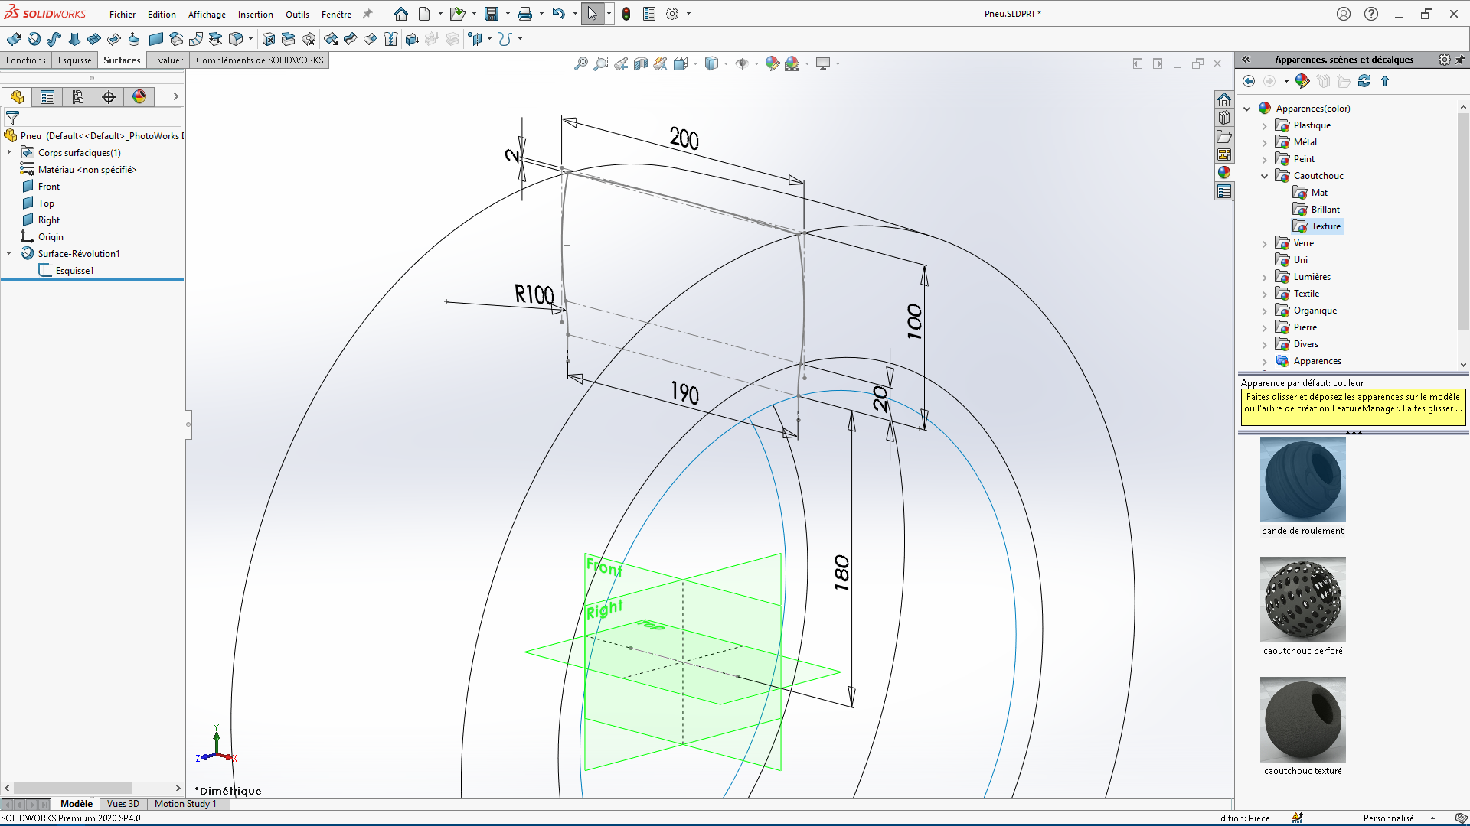Open the DimXpertManager tab
Image resolution: width=1470 pixels, height=826 pixels.
(109, 97)
